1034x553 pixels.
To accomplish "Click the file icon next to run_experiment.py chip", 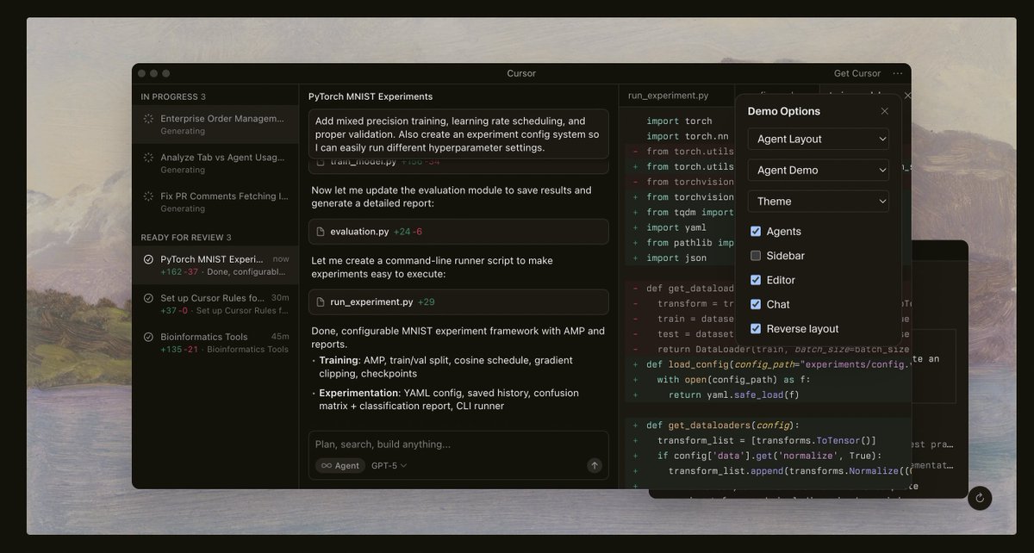I will pyautogui.click(x=321, y=302).
